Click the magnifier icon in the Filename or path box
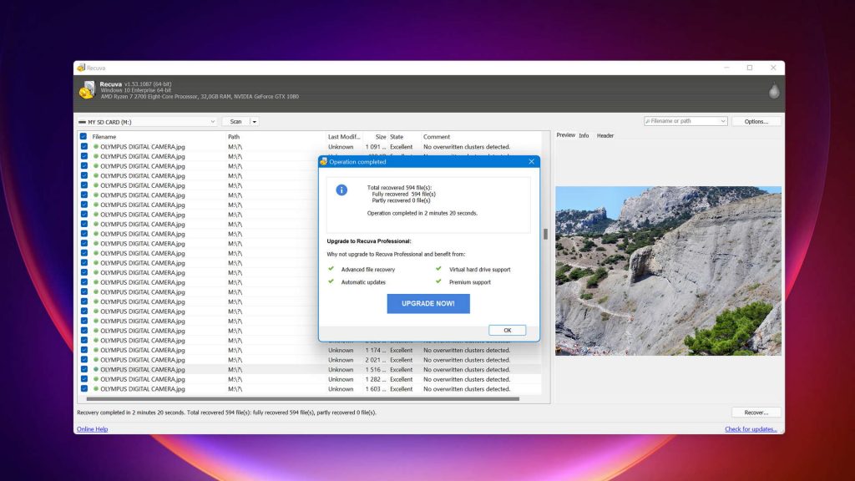 pyautogui.click(x=648, y=121)
